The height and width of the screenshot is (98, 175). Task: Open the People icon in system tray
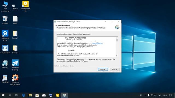(141, 95)
